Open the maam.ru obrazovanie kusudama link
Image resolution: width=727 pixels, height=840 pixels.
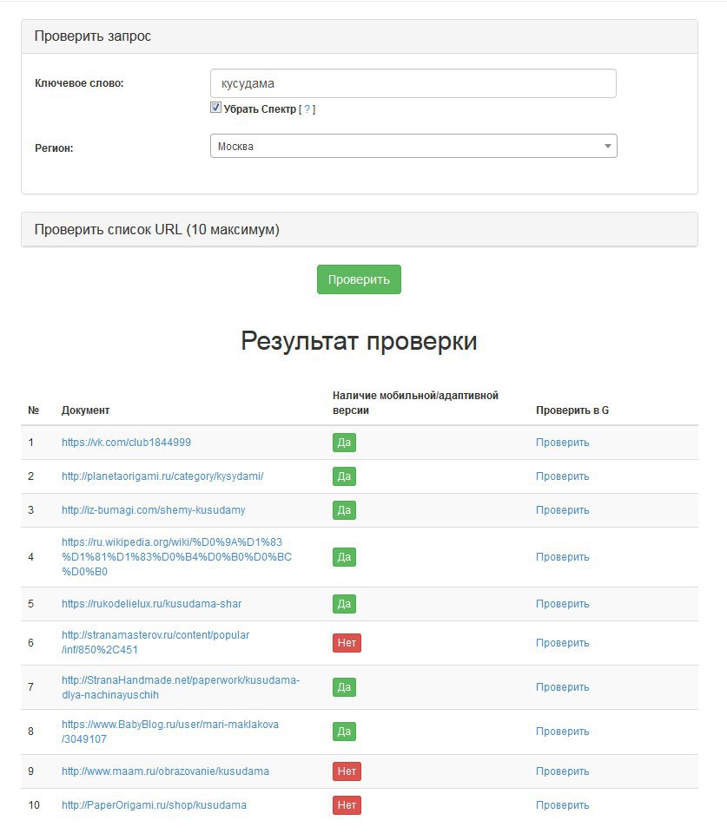[x=165, y=771]
